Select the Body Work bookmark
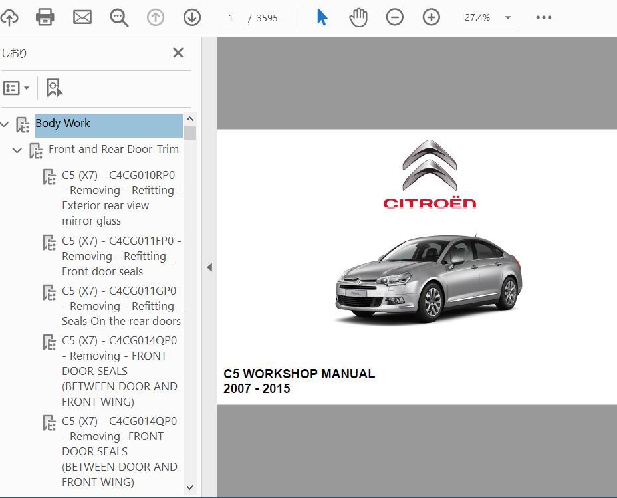This screenshot has width=617, height=498. tap(108, 126)
